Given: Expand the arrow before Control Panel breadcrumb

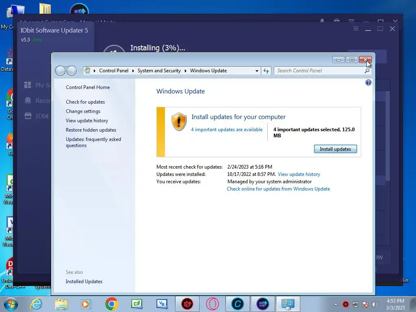Looking at the screenshot, I should (x=94, y=71).
